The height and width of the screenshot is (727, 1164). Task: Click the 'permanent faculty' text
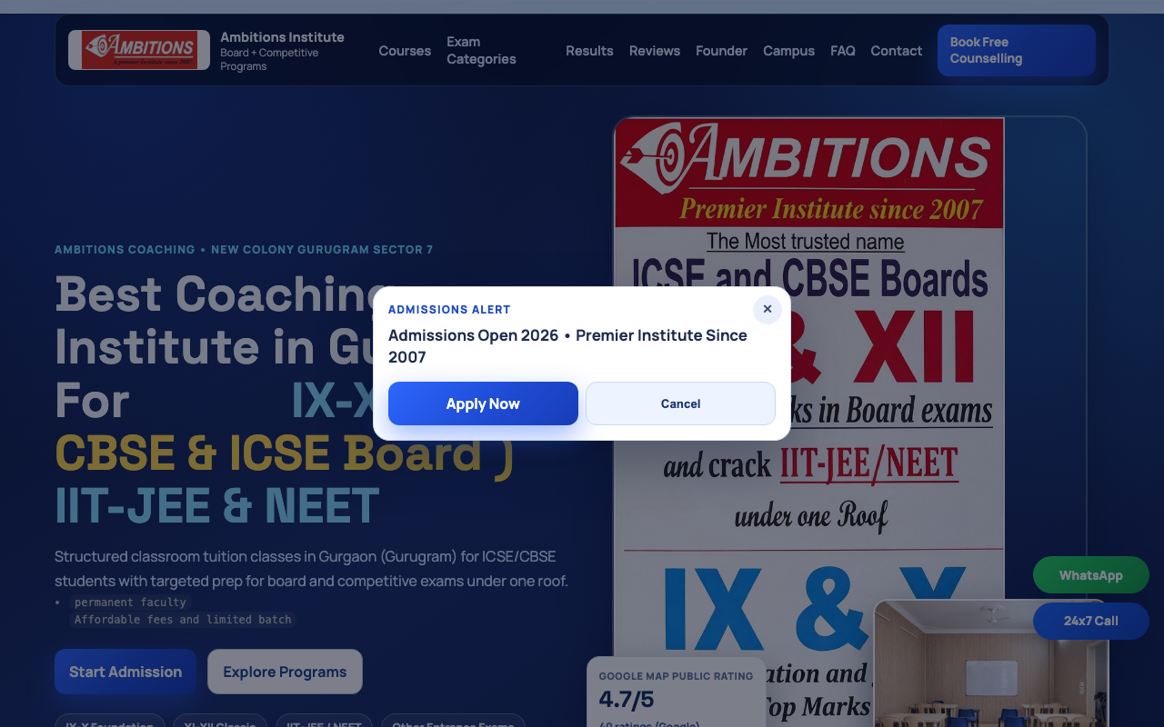[130, 603]
